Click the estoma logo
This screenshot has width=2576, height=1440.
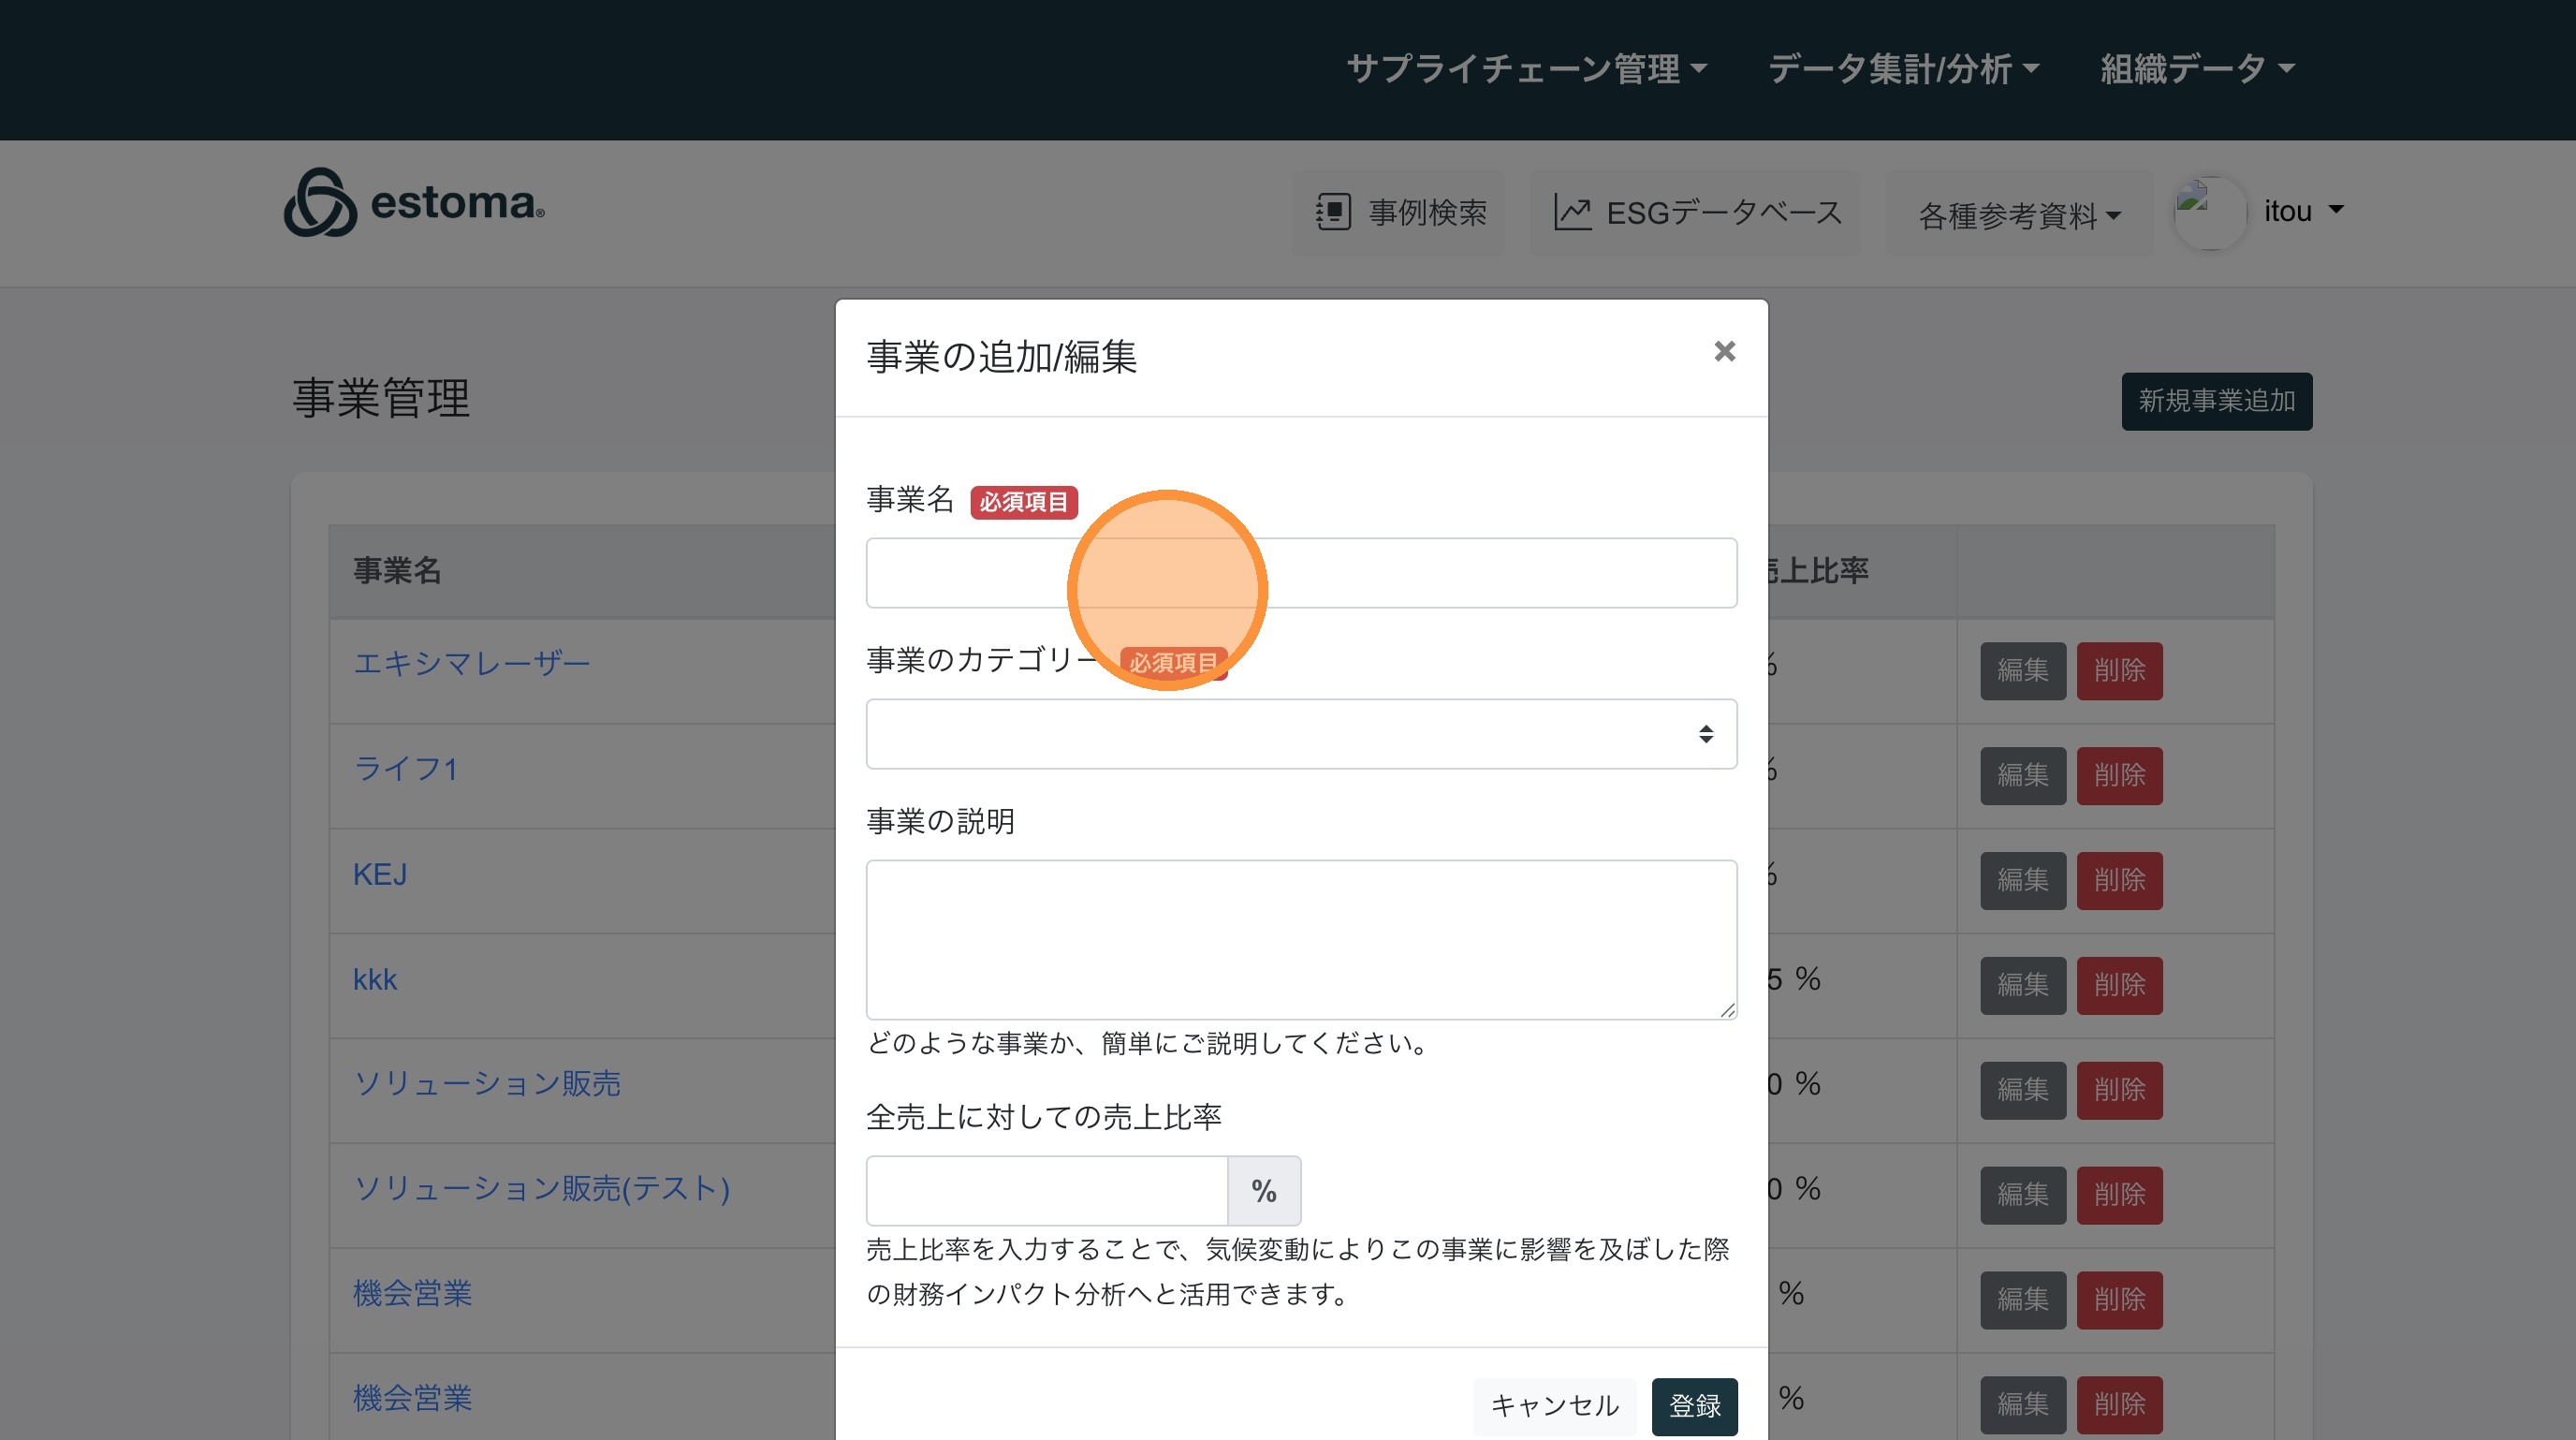[414, 203]
